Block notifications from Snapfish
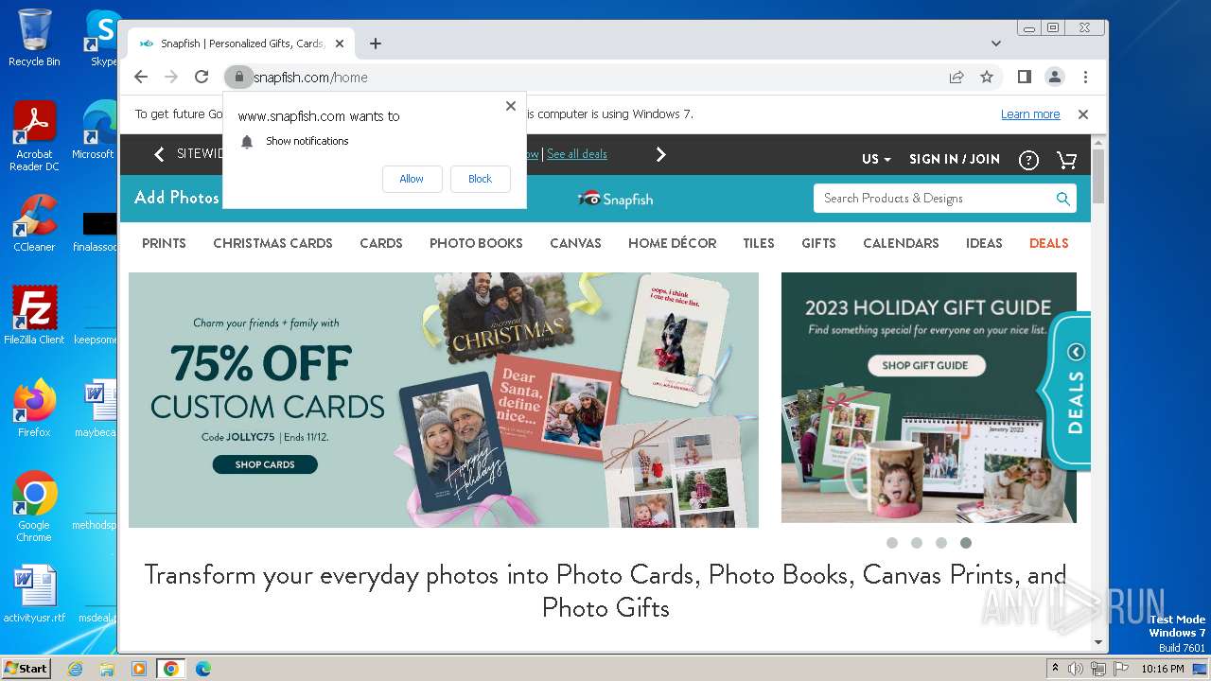Screen dimensions: 1211x681 tap(480, 179)
